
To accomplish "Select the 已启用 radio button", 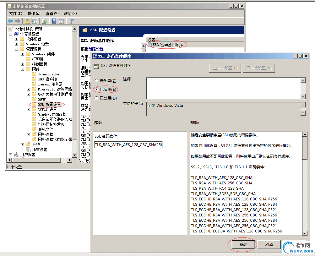I will tap(96, 89).
